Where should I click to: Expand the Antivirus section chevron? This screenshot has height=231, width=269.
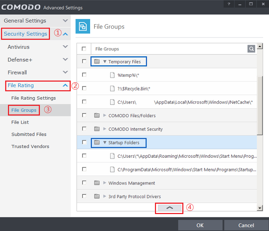coord(65,46)
